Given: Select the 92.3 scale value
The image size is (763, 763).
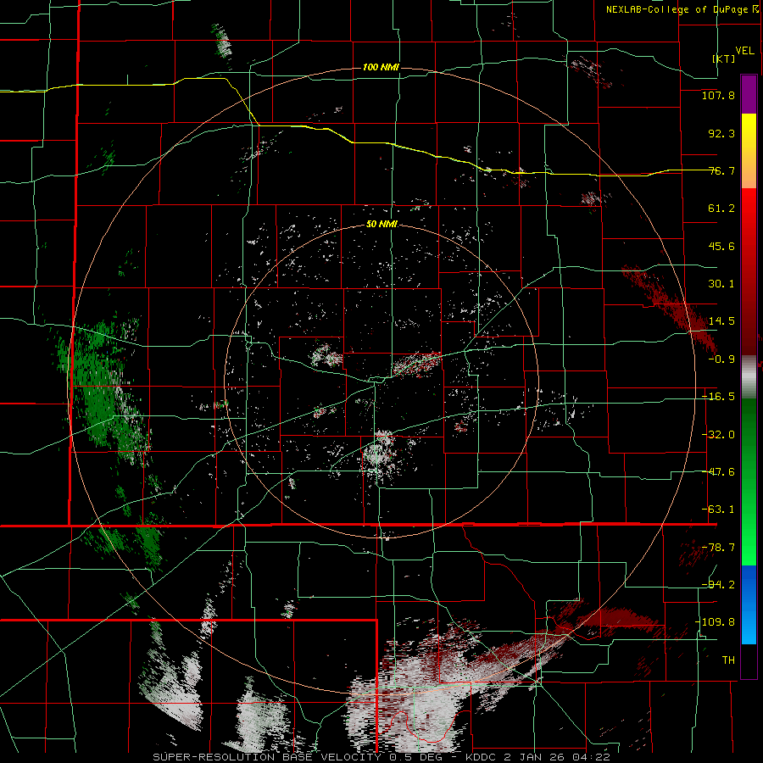Looking at the screenshot, I should (x=721, y=133).
